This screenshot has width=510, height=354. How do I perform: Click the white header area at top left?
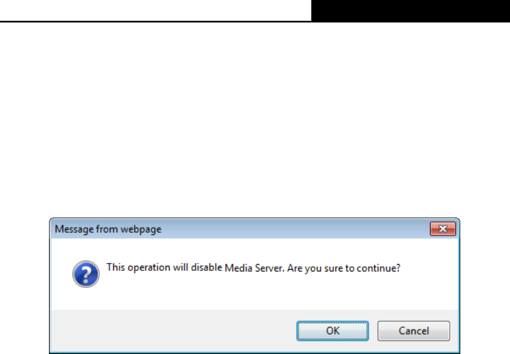coord(155,10)
